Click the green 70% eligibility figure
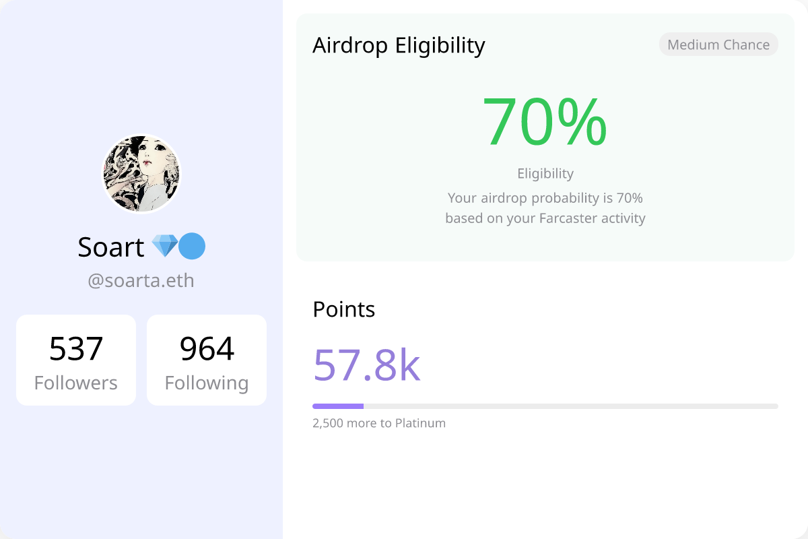 point(545,122)
